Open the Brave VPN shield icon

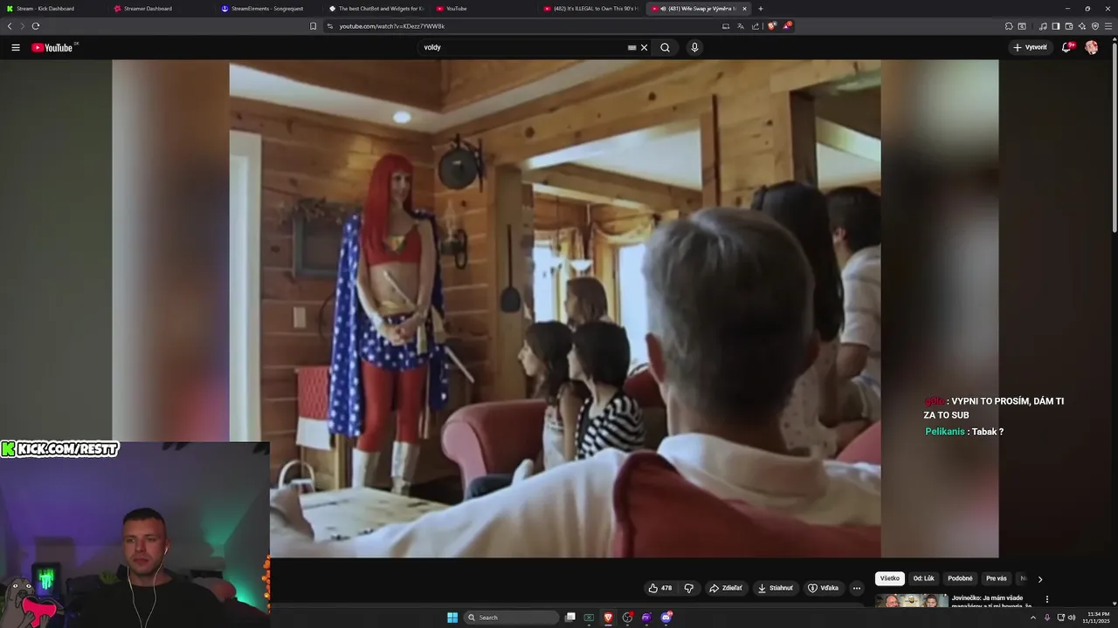[x=1095, y=26]
